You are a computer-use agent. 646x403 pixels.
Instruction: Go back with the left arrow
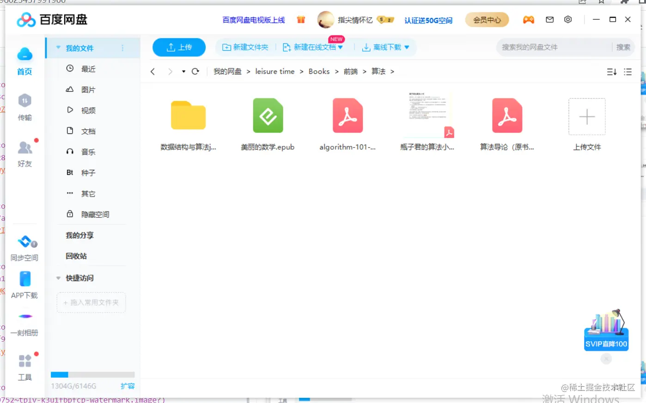(x=153, y=72)
